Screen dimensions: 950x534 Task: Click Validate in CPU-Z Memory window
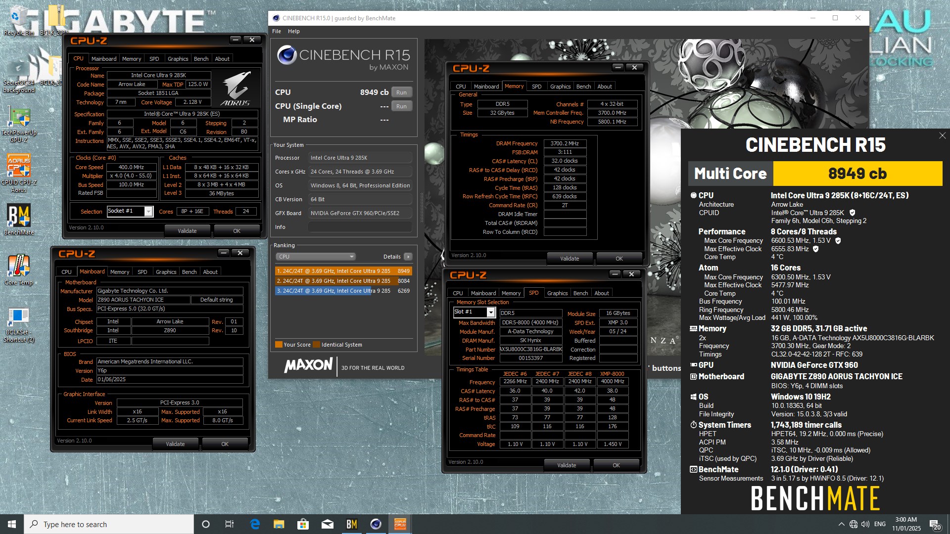(570, 258)
